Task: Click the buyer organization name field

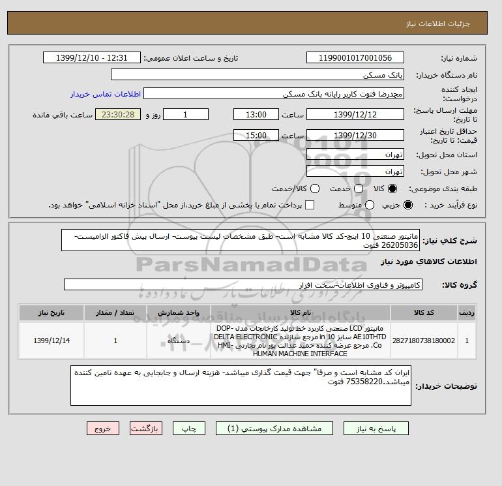Action: pyautogui.click(x=258, y=74)
